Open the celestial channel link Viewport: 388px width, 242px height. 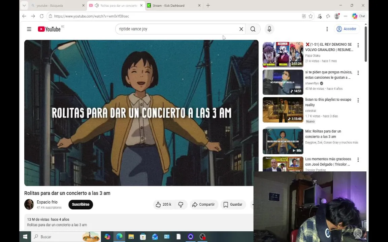point(311,111)
